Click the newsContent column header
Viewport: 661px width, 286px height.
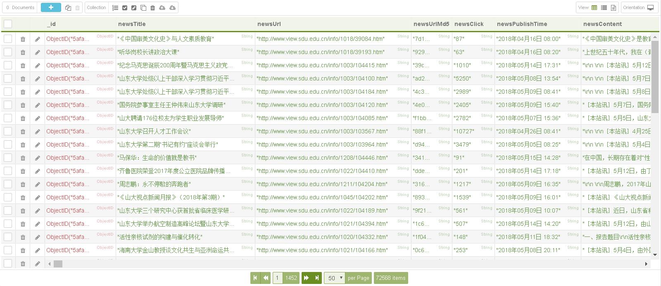pos(602,24)
